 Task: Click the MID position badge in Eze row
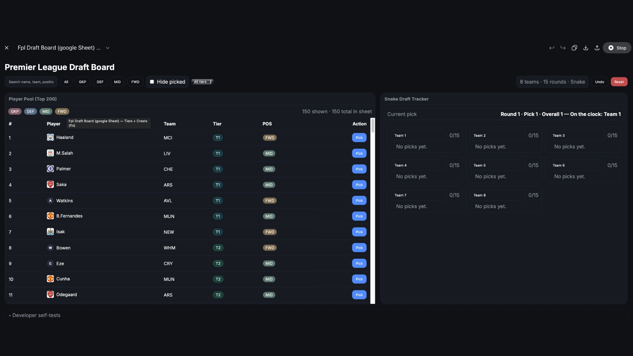(269, 264)
